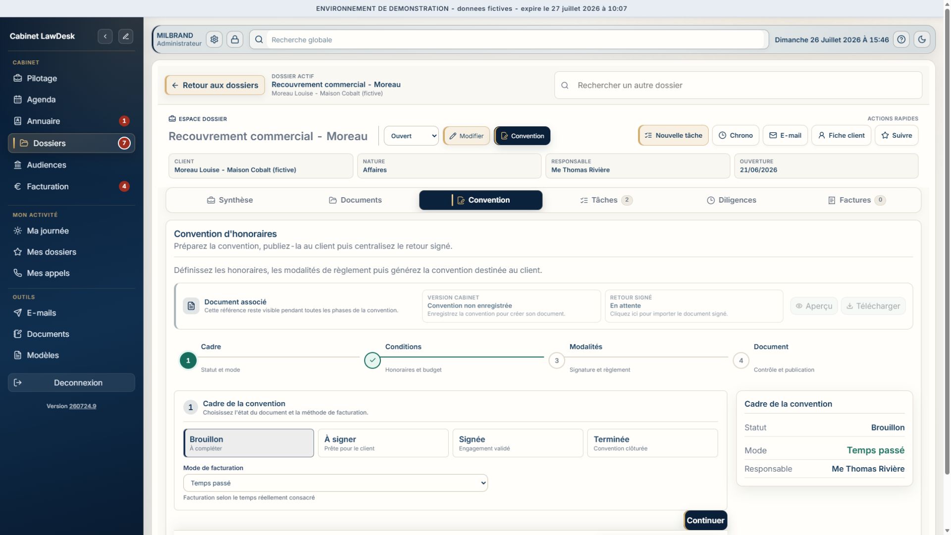This screenshot has width=951, height=535.
Task: Click client field Moreau Louise - Maison Cobalt
Action: click(261, 166)
